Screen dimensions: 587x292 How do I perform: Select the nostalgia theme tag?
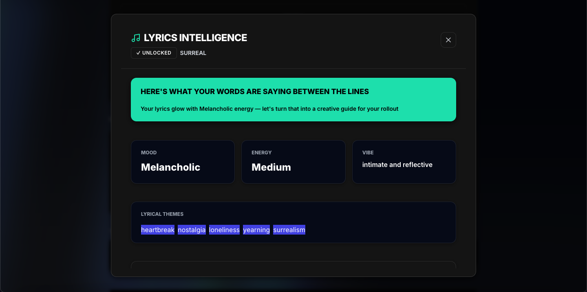192,230
